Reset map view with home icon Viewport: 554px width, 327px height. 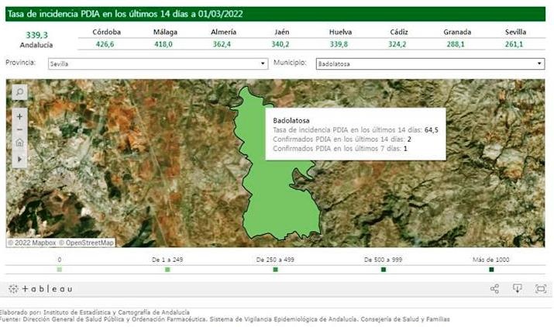click(19, 143)
